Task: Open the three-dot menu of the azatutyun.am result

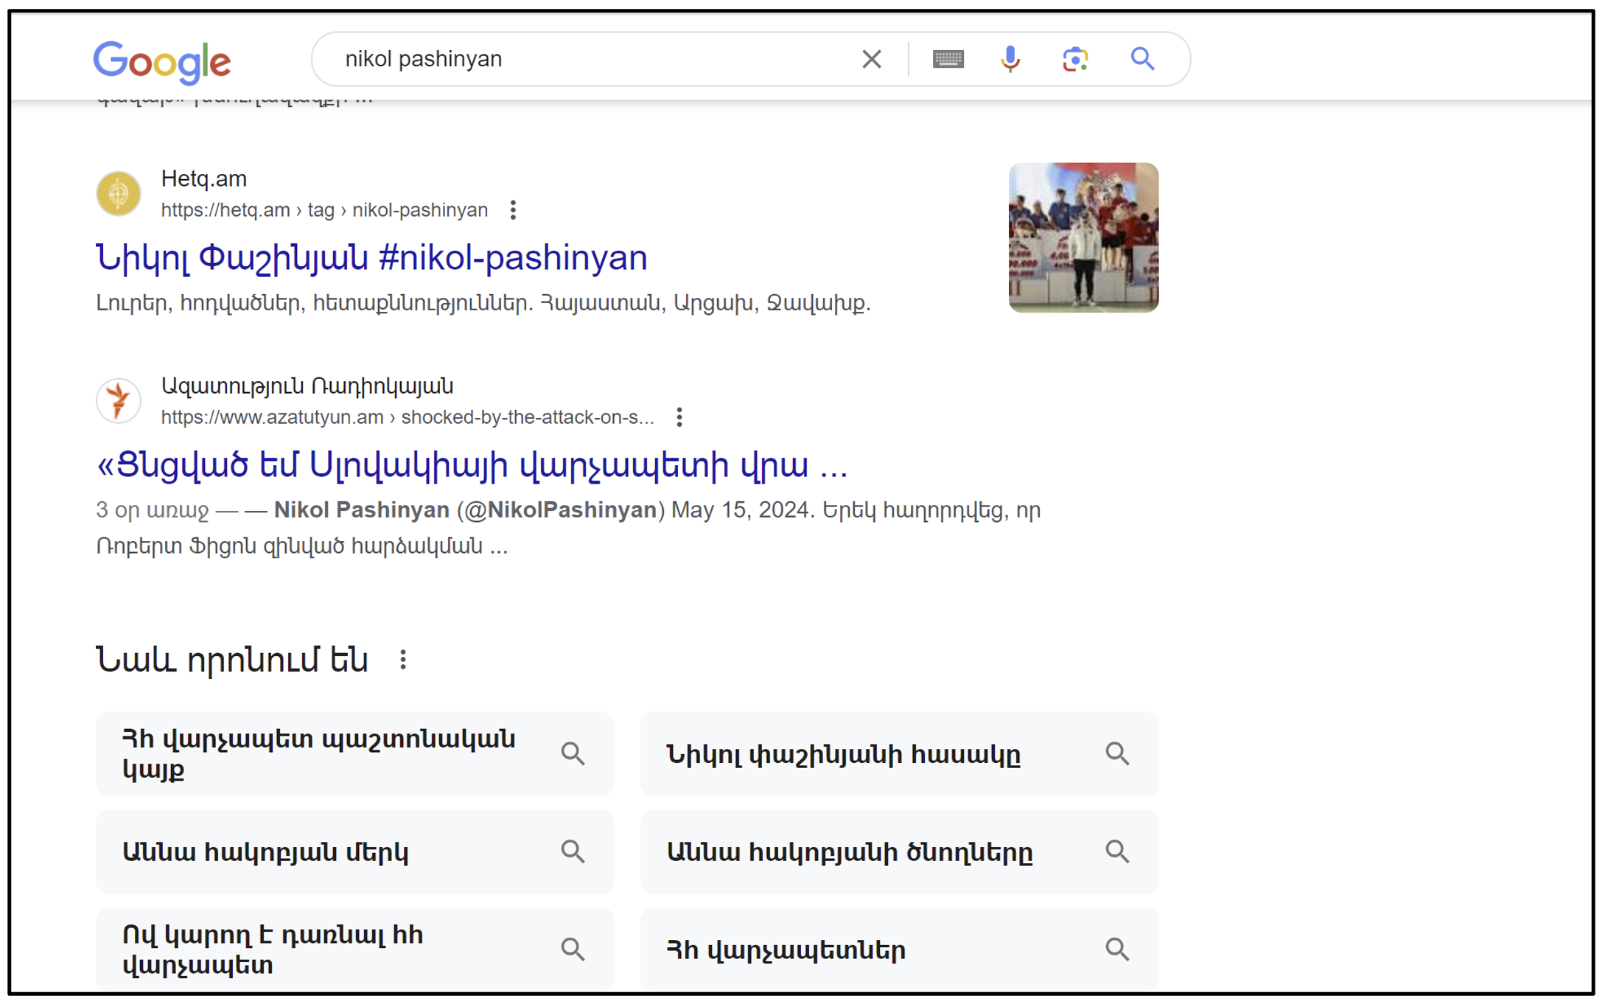Action: click(x=679, y=417)
